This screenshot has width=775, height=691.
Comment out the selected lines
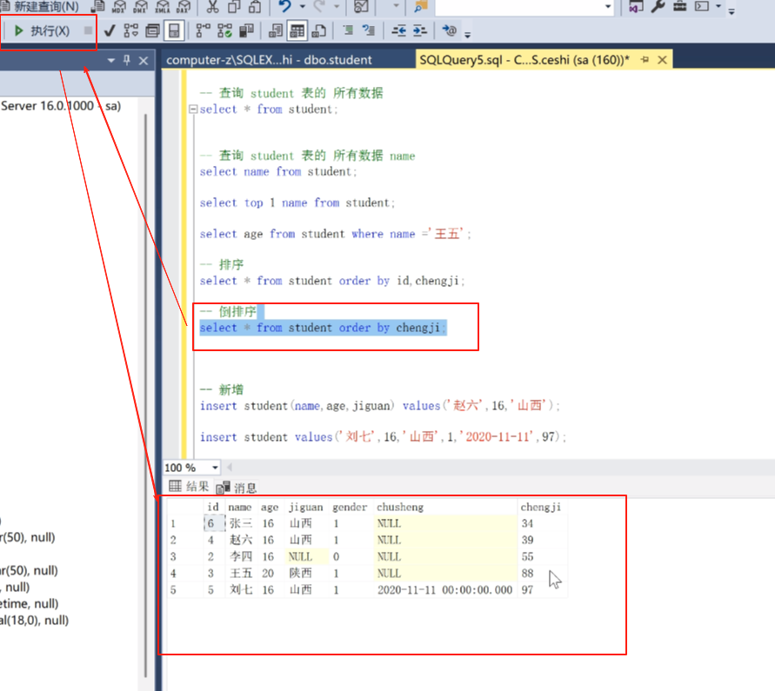pyautogui.click(x=348, y=31)
